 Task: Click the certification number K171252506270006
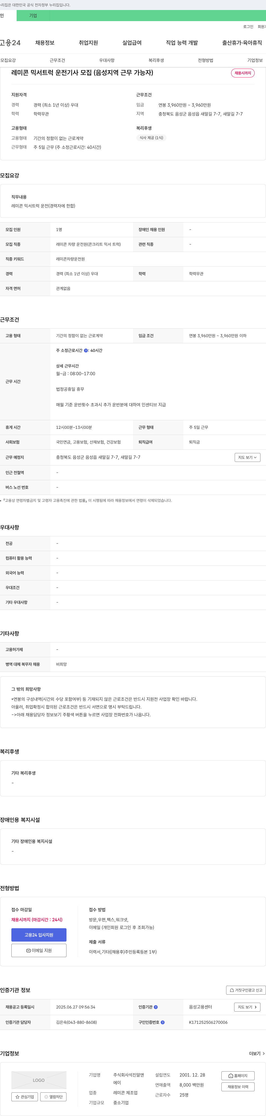(208, 1022)
